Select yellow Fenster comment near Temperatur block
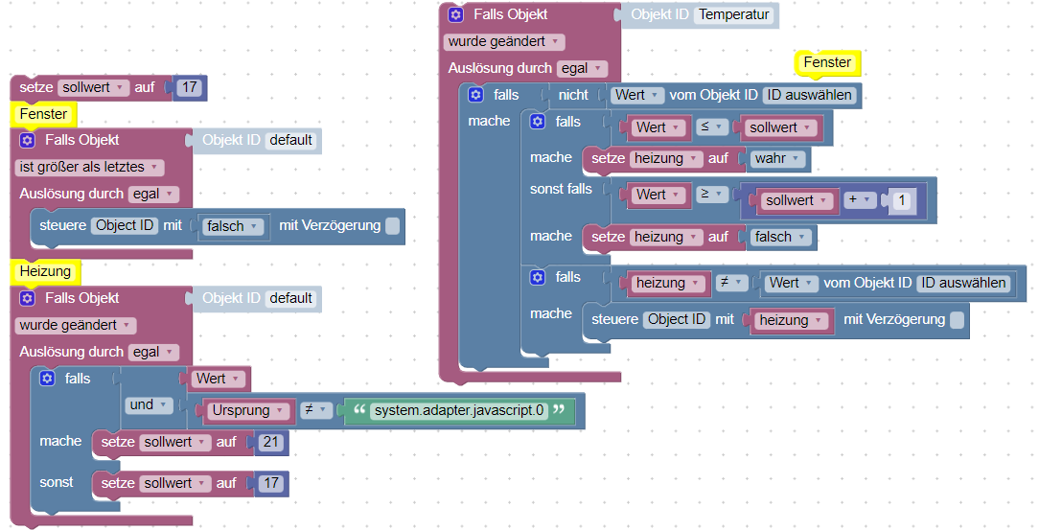 [827, 63]
